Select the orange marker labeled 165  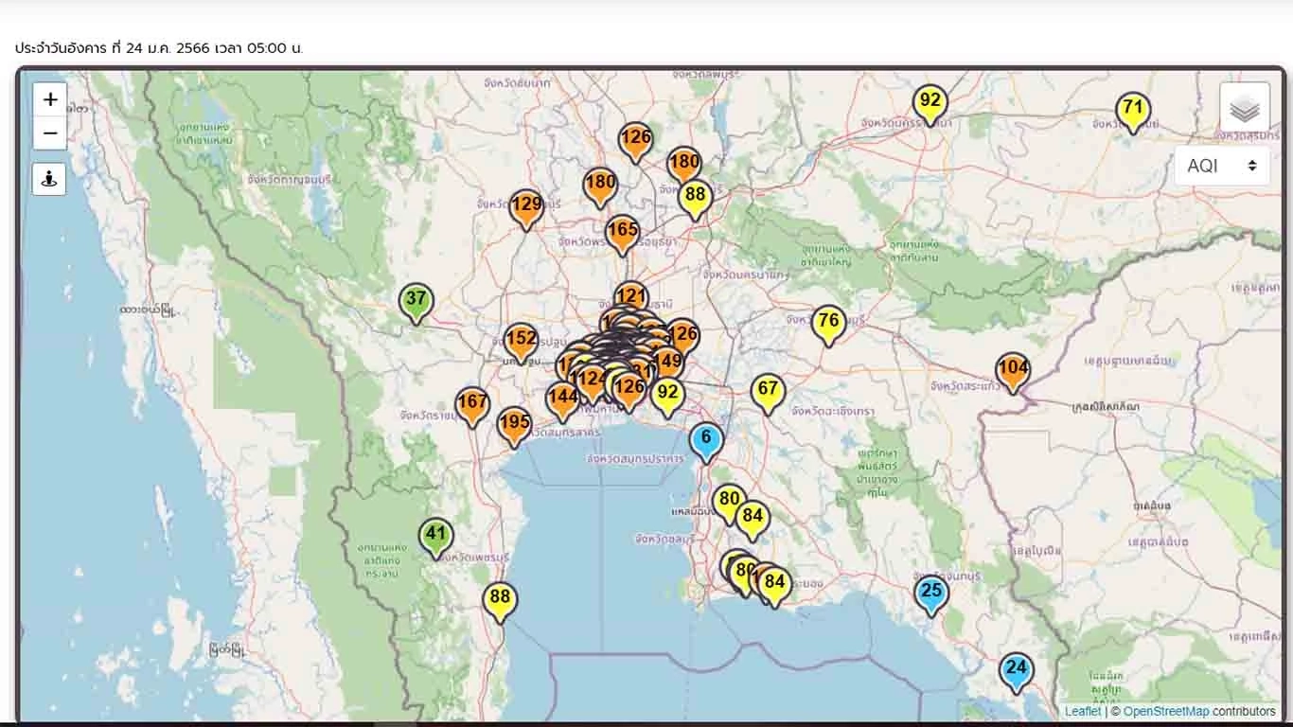coord(622,233)
